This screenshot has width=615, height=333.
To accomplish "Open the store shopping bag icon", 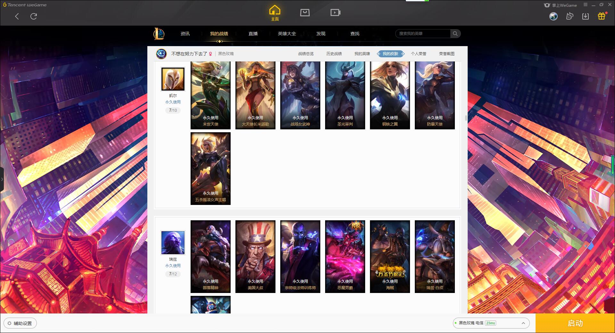I will click(305, 12).
